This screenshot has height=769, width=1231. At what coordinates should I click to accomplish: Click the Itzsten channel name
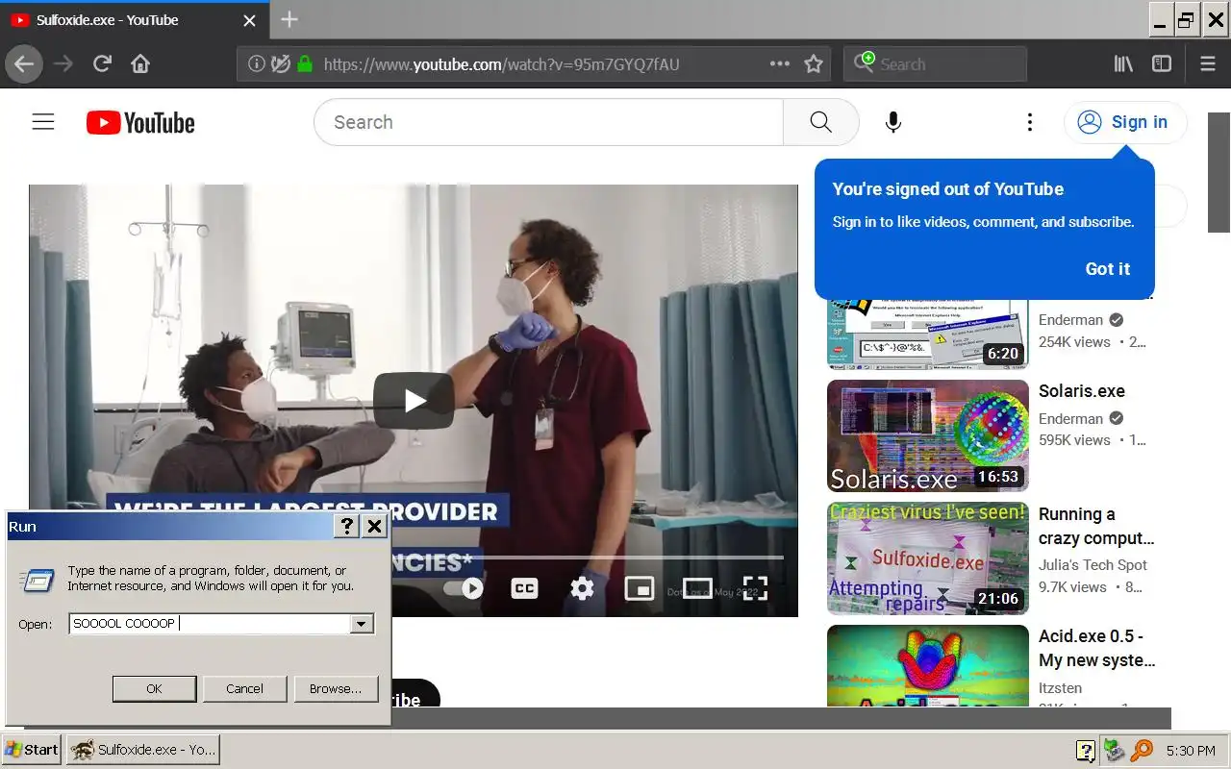pyautogui.click(x=1061, y=688)
